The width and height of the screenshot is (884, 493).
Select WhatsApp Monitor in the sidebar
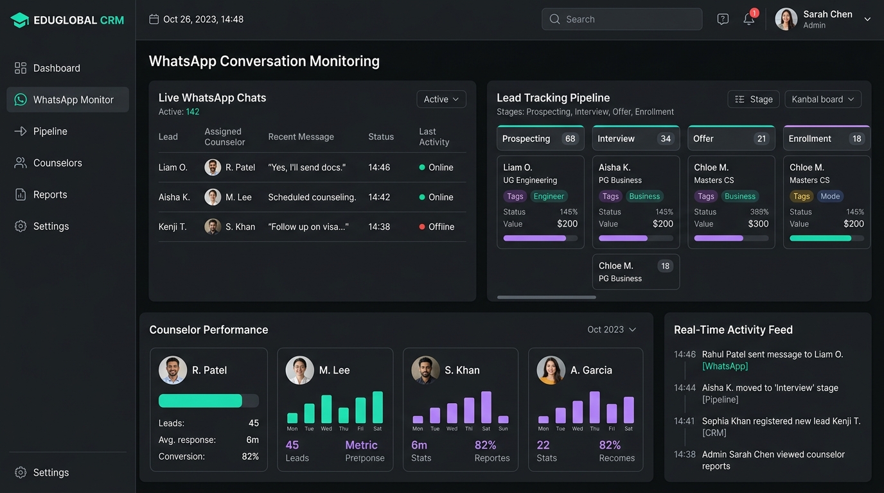(67, 99)
